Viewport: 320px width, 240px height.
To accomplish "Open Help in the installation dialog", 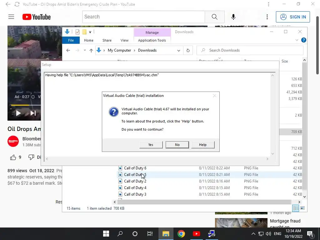I will coord(202,145).
